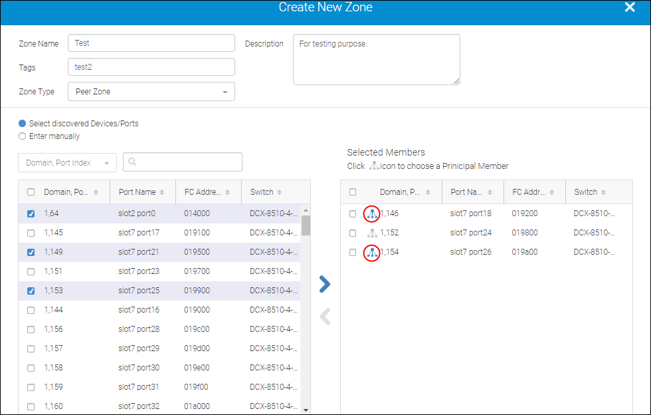Click the Description text area
Screen dimensions: 651x415
coord(376,59)
